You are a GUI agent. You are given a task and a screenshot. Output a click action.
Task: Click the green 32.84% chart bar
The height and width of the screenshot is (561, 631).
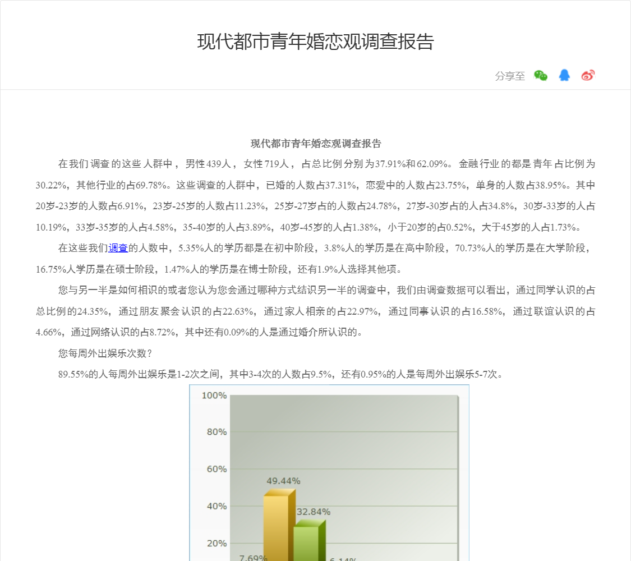pos(309,540)
